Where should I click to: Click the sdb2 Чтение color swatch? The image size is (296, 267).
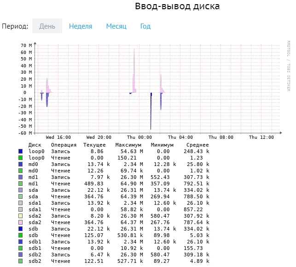point(21,261)
